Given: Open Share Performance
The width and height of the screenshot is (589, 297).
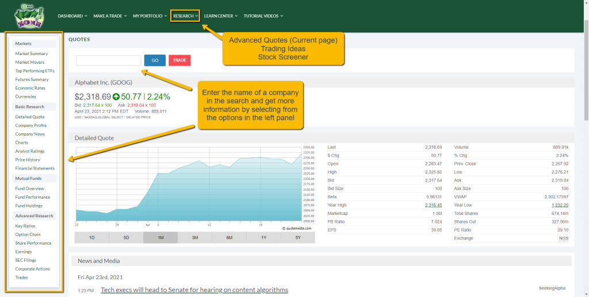Looking at the screenshot, I should [x=33, y=244].
